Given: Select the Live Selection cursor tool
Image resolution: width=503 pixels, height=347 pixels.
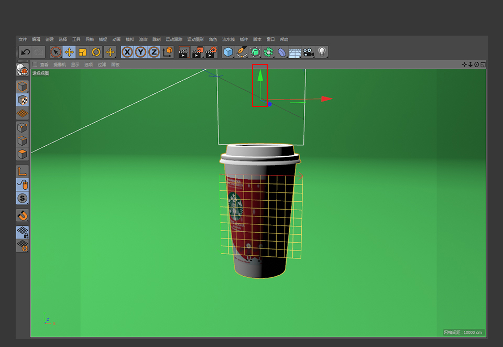Looking at the screenshot, I should 56,52.
